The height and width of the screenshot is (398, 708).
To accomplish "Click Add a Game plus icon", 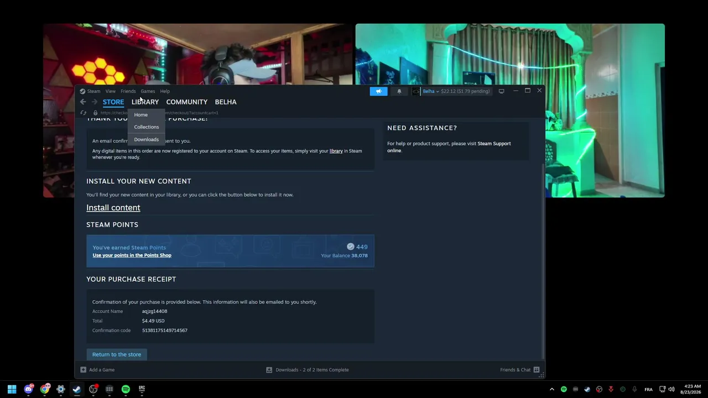I will pyautogui.click(x=83, y=370).
